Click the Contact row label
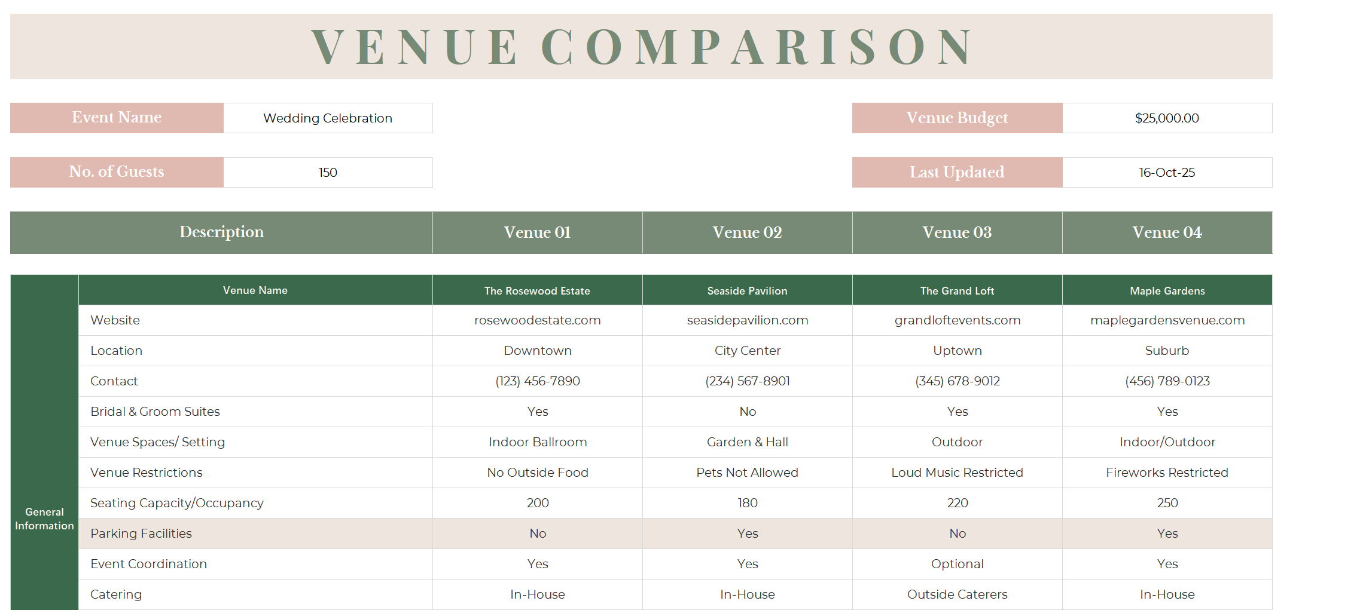1366x610 pixels. pos(255,381)
